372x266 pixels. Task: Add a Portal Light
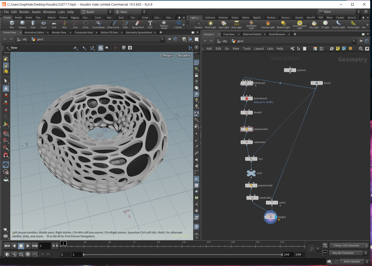pyautogui.click(x=353, y=25)
